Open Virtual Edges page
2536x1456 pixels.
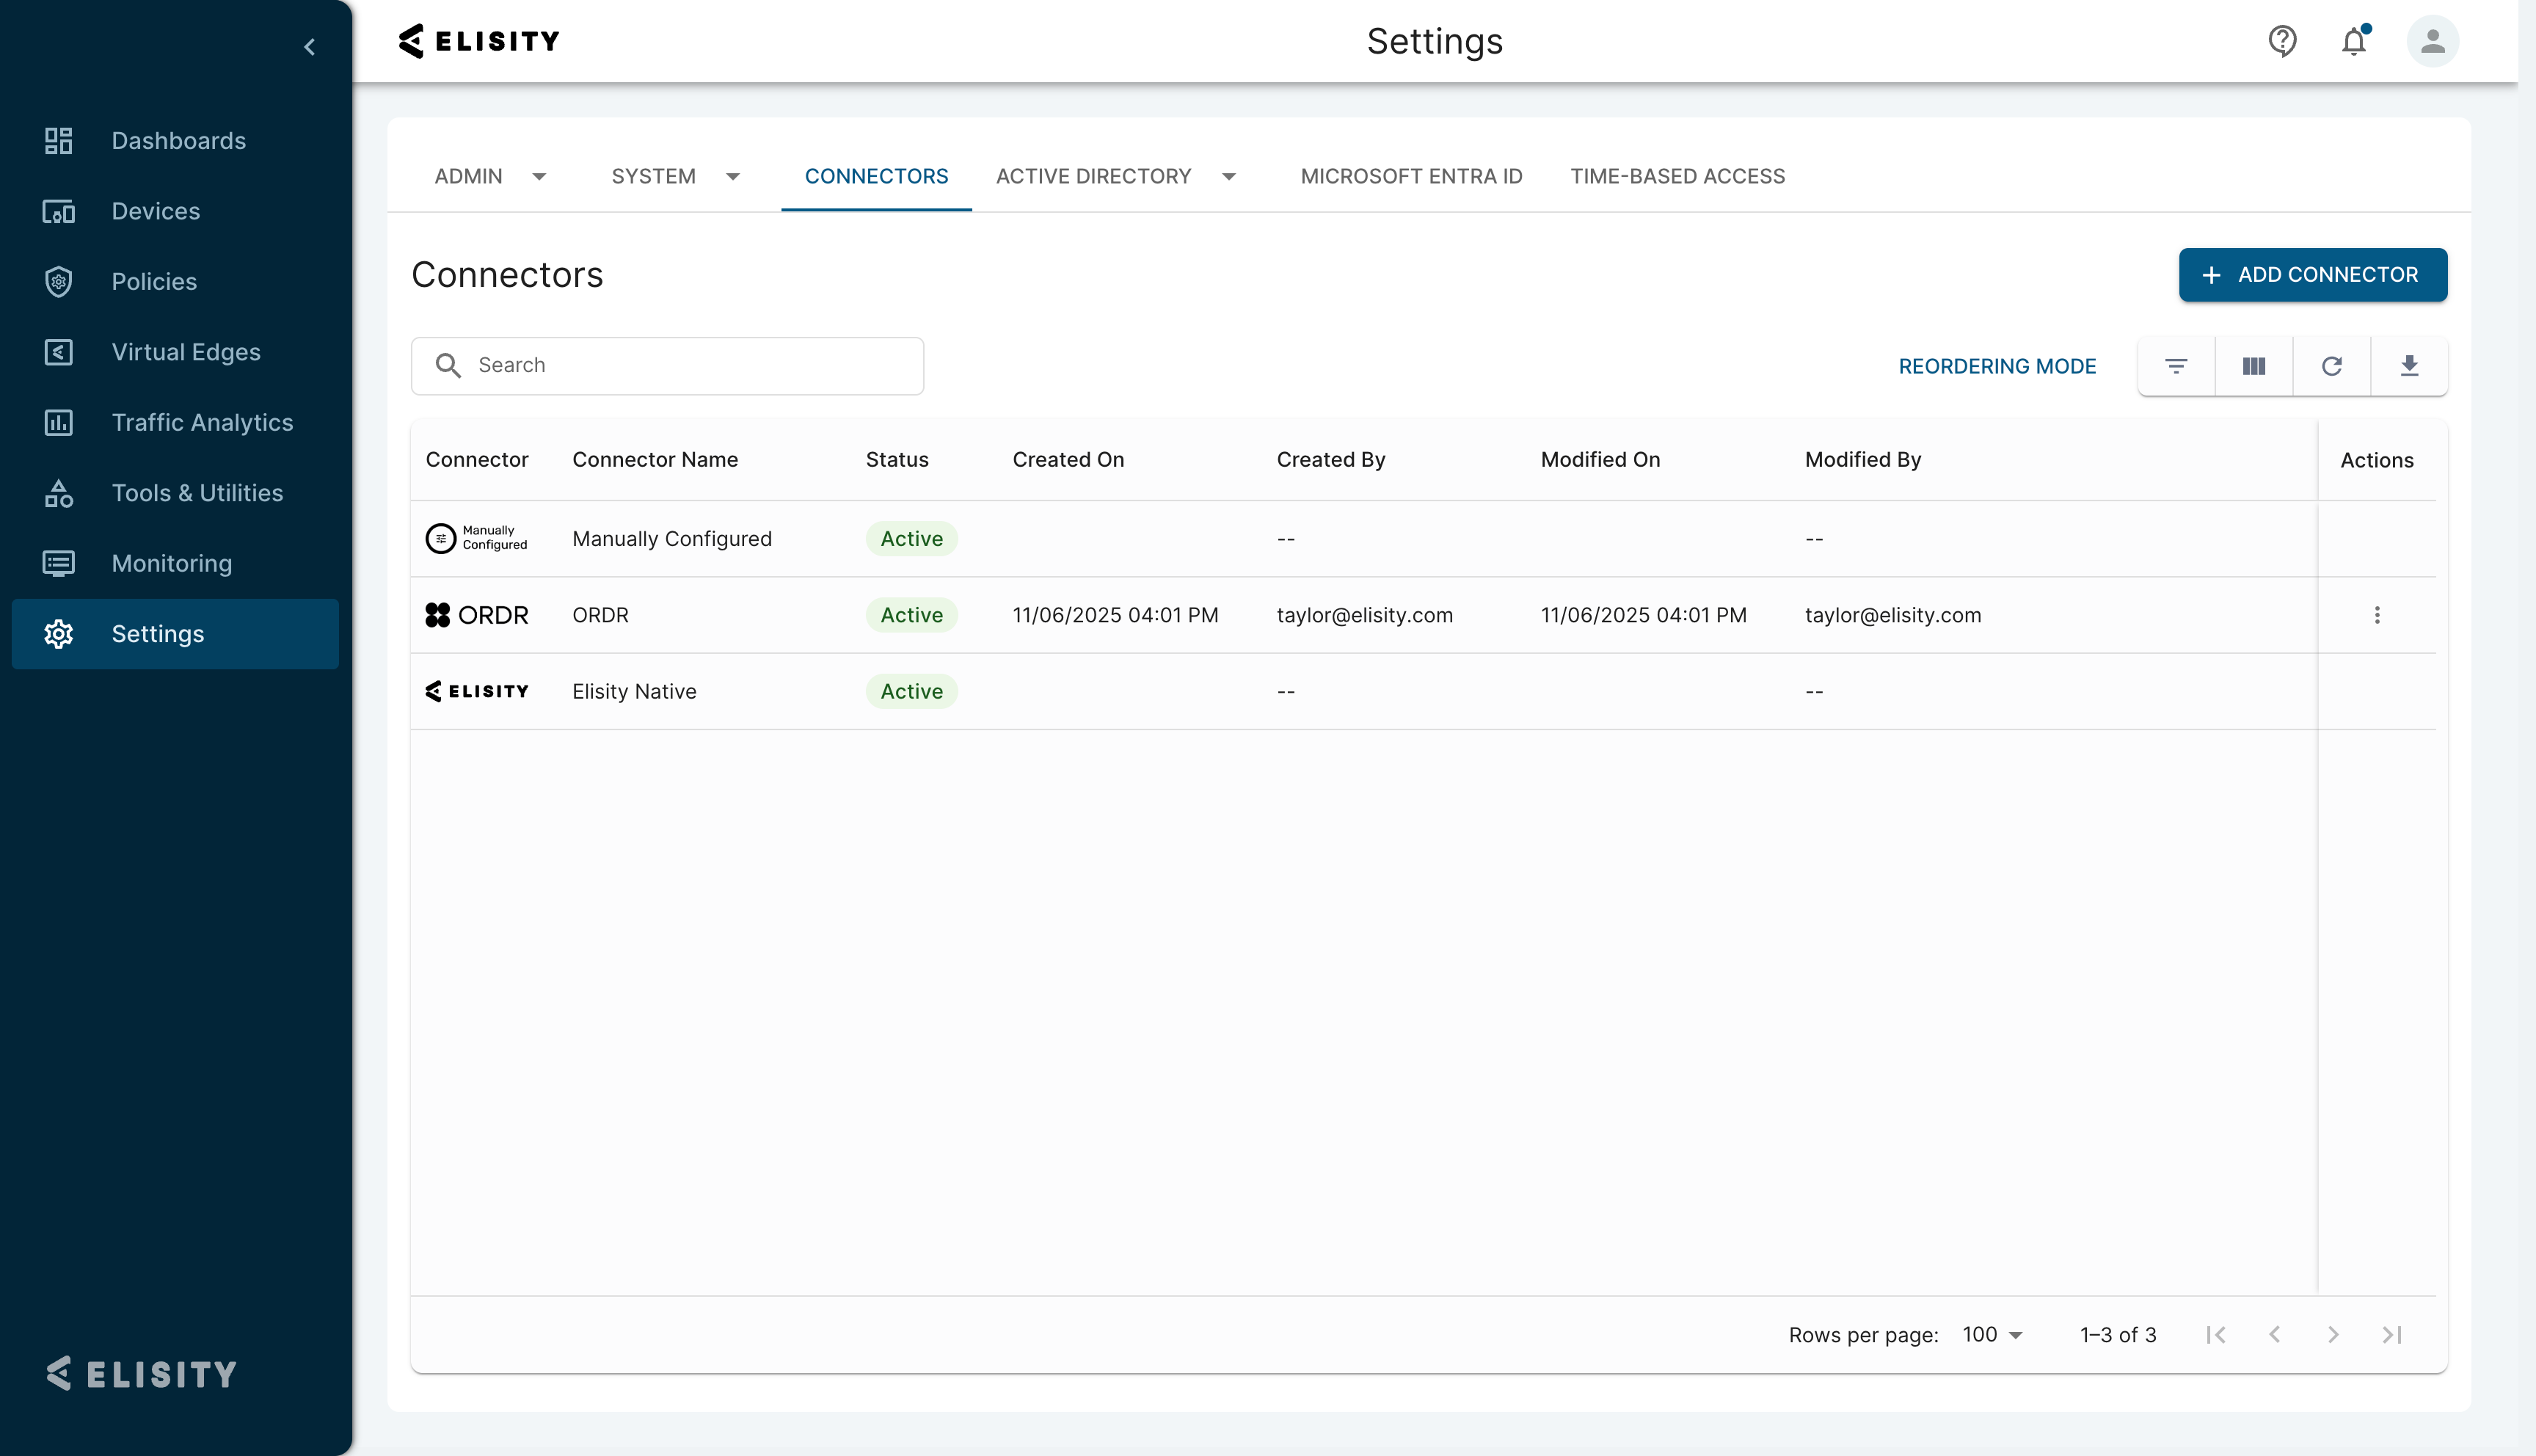[x=186, y=352]
